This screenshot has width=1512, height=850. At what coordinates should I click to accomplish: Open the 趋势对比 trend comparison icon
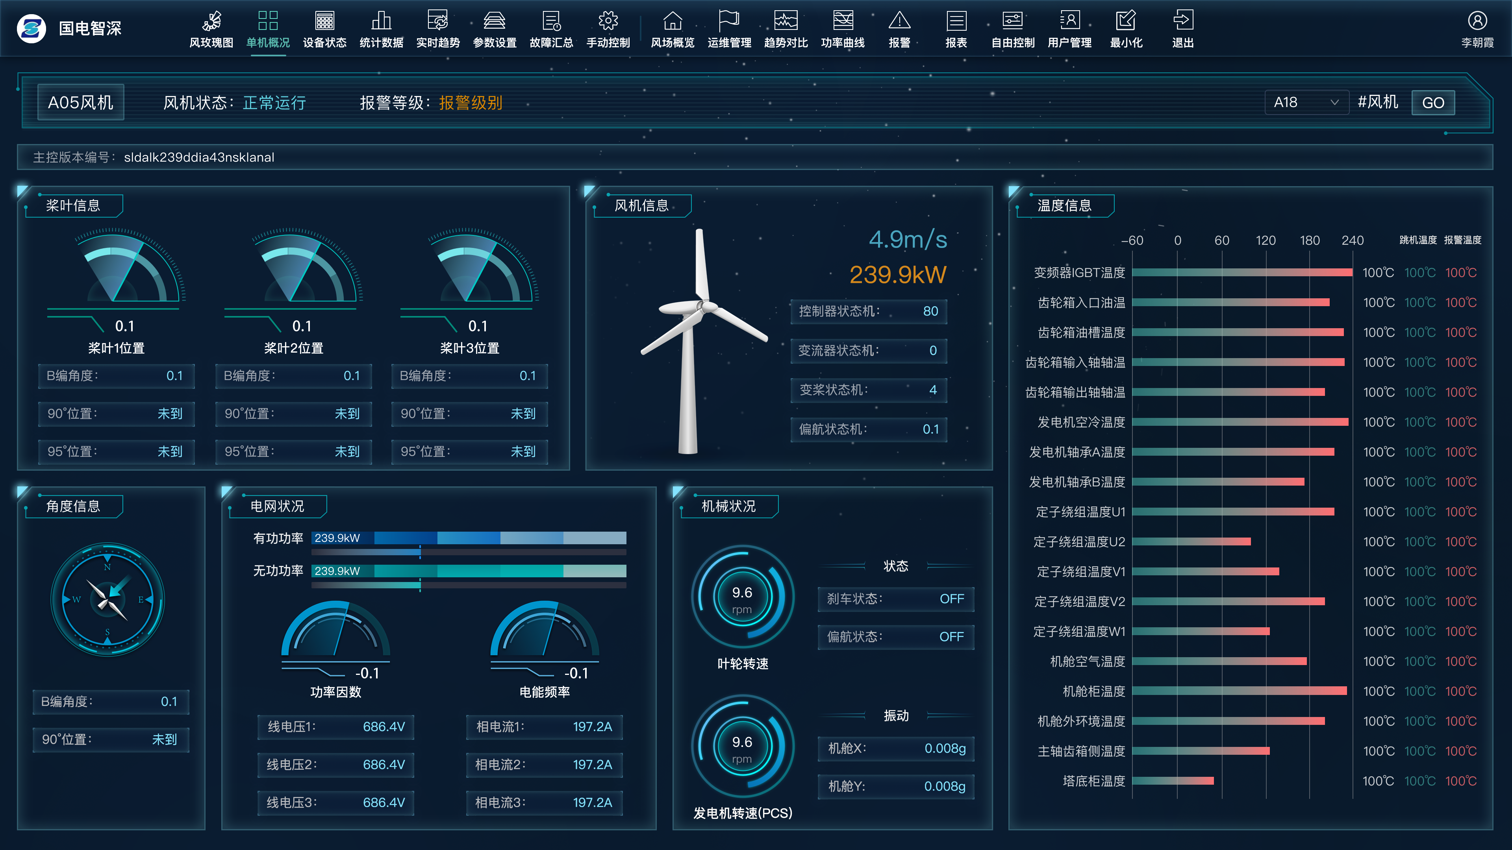coord(786,20)
